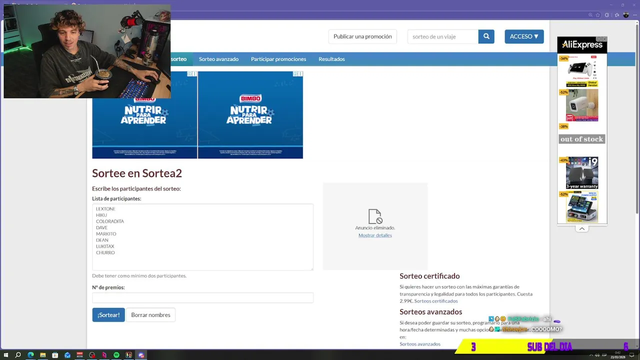Screen dimensions: 640x360
Task: Click the magnifier search button beside the search field
Action: click(486, 36)
